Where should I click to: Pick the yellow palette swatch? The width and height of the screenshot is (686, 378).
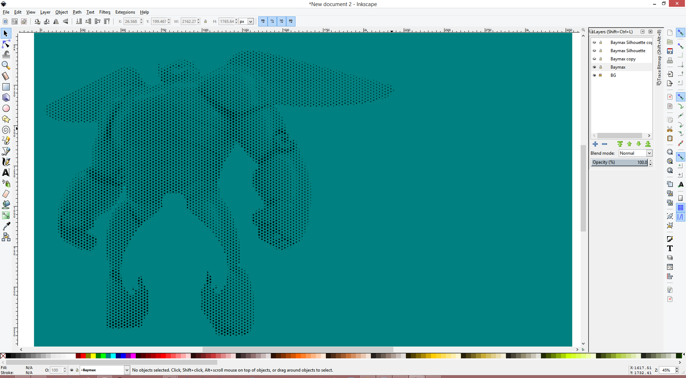[x=93, y=356]
